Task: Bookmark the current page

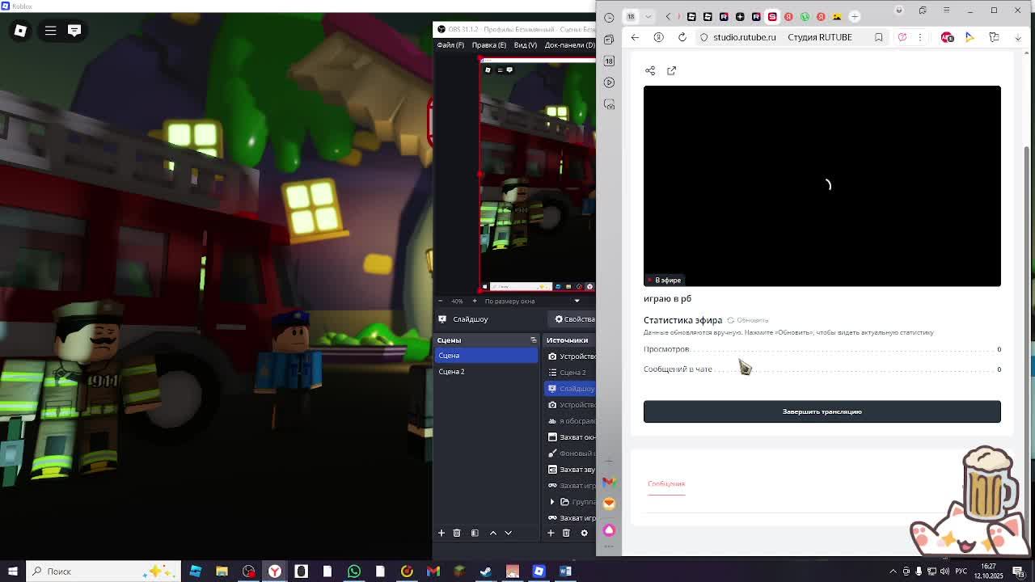Action: 878,37
